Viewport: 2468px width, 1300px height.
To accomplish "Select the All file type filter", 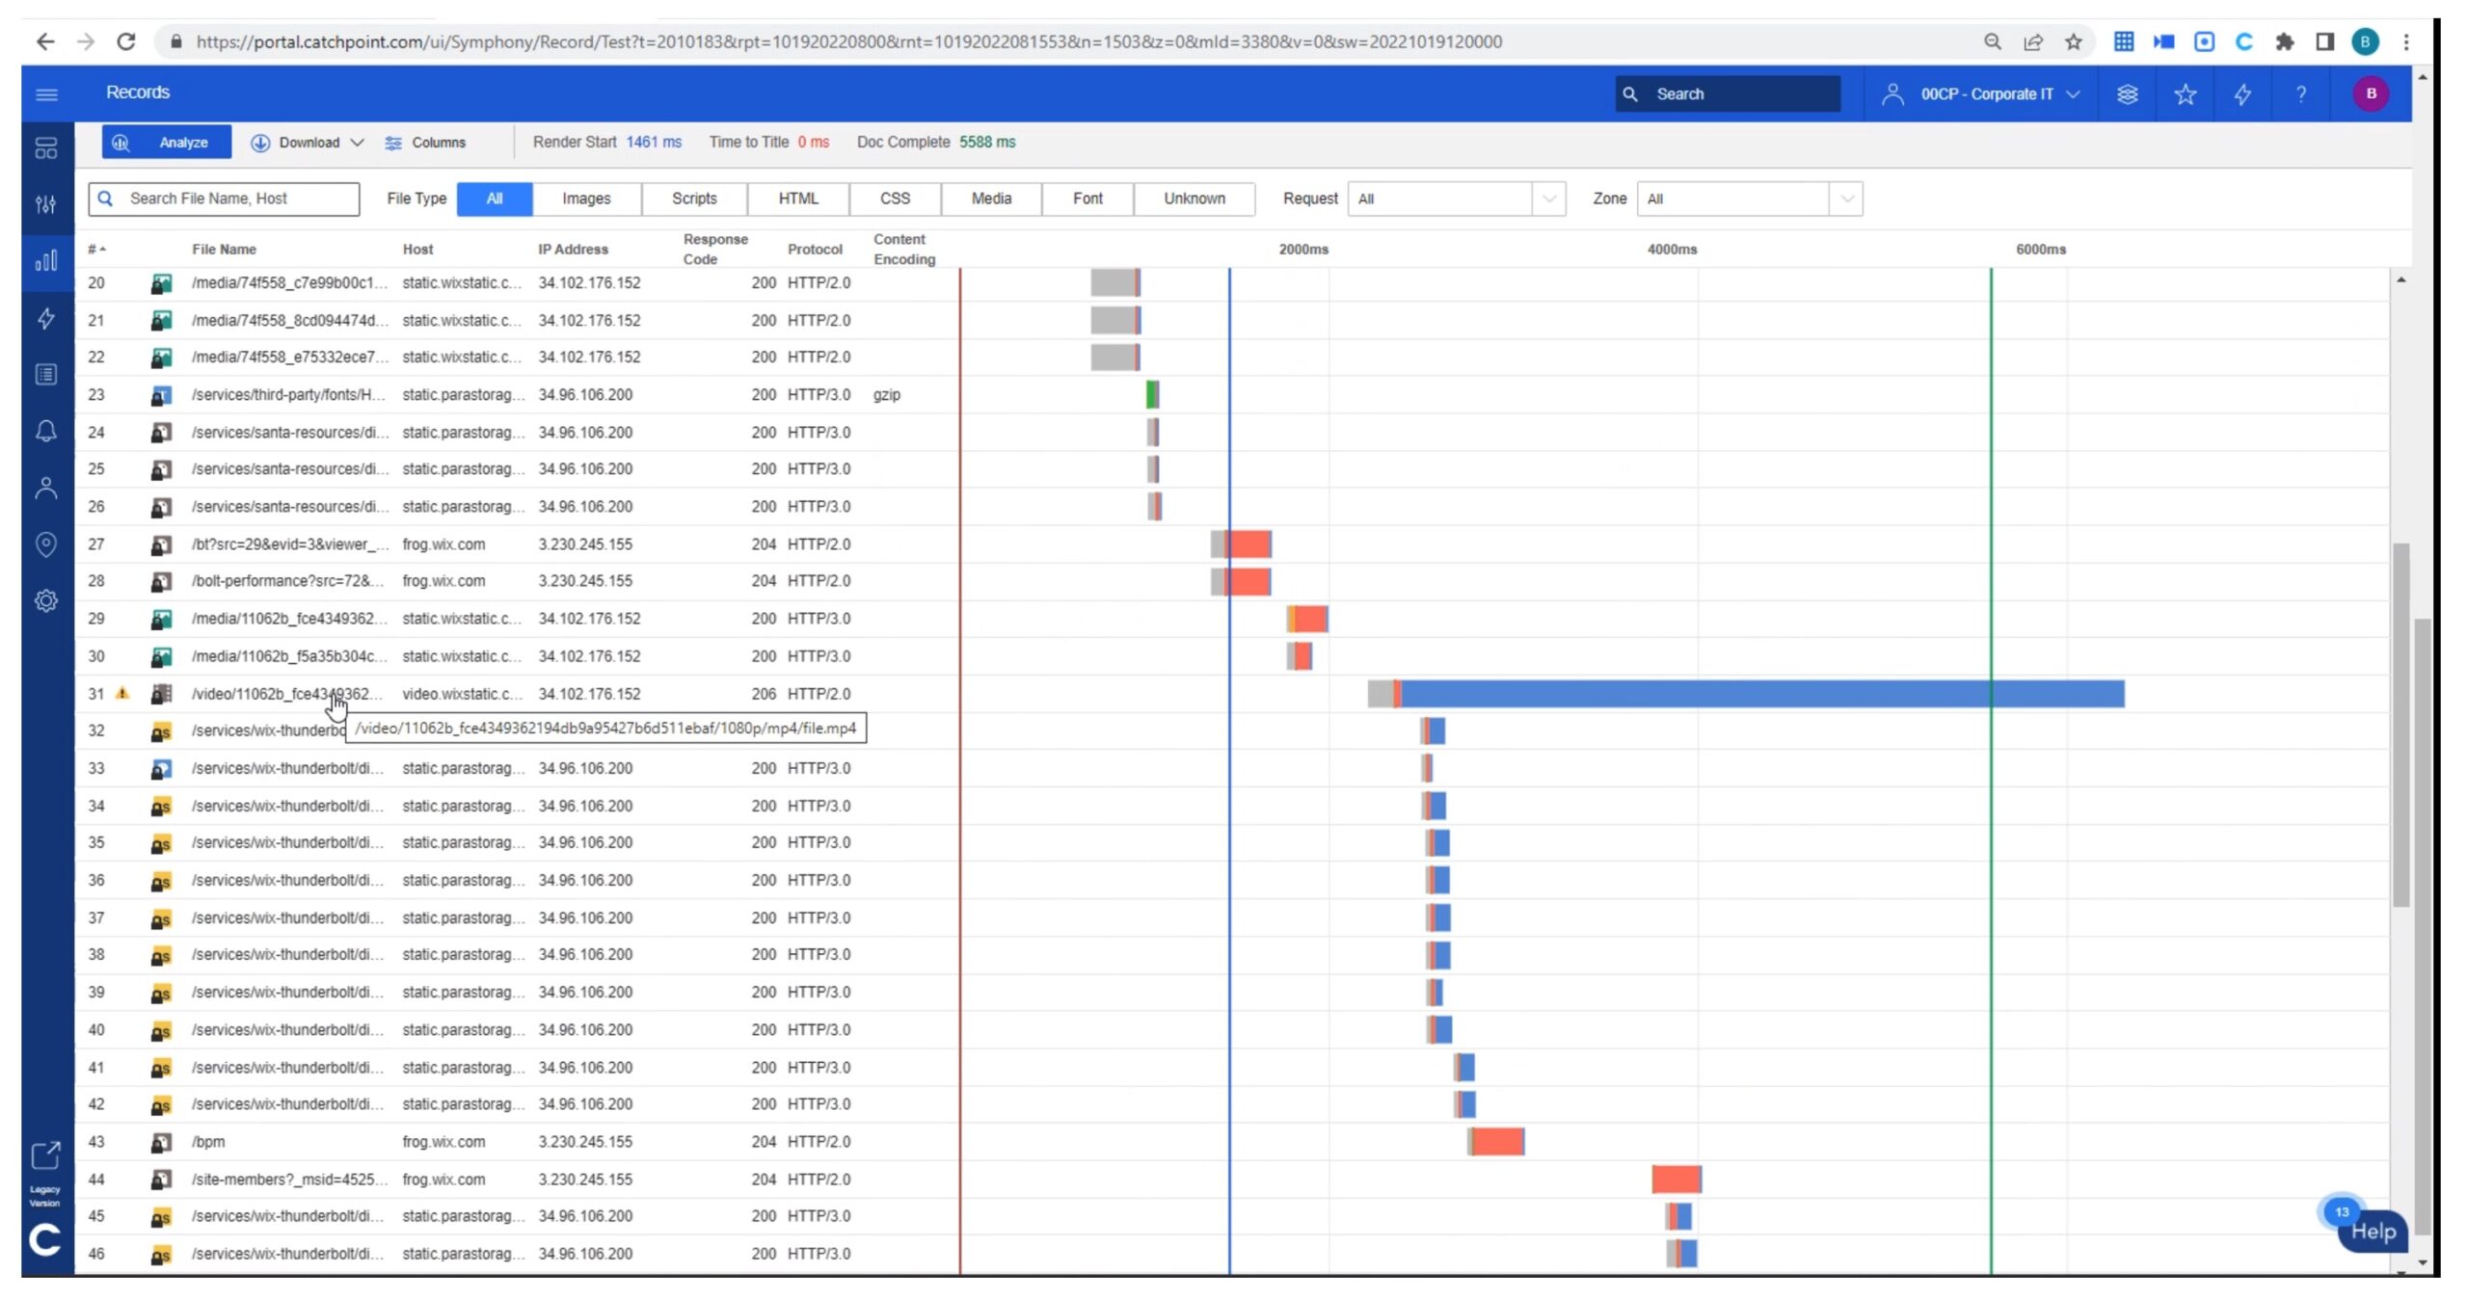I will pos(495,199).
